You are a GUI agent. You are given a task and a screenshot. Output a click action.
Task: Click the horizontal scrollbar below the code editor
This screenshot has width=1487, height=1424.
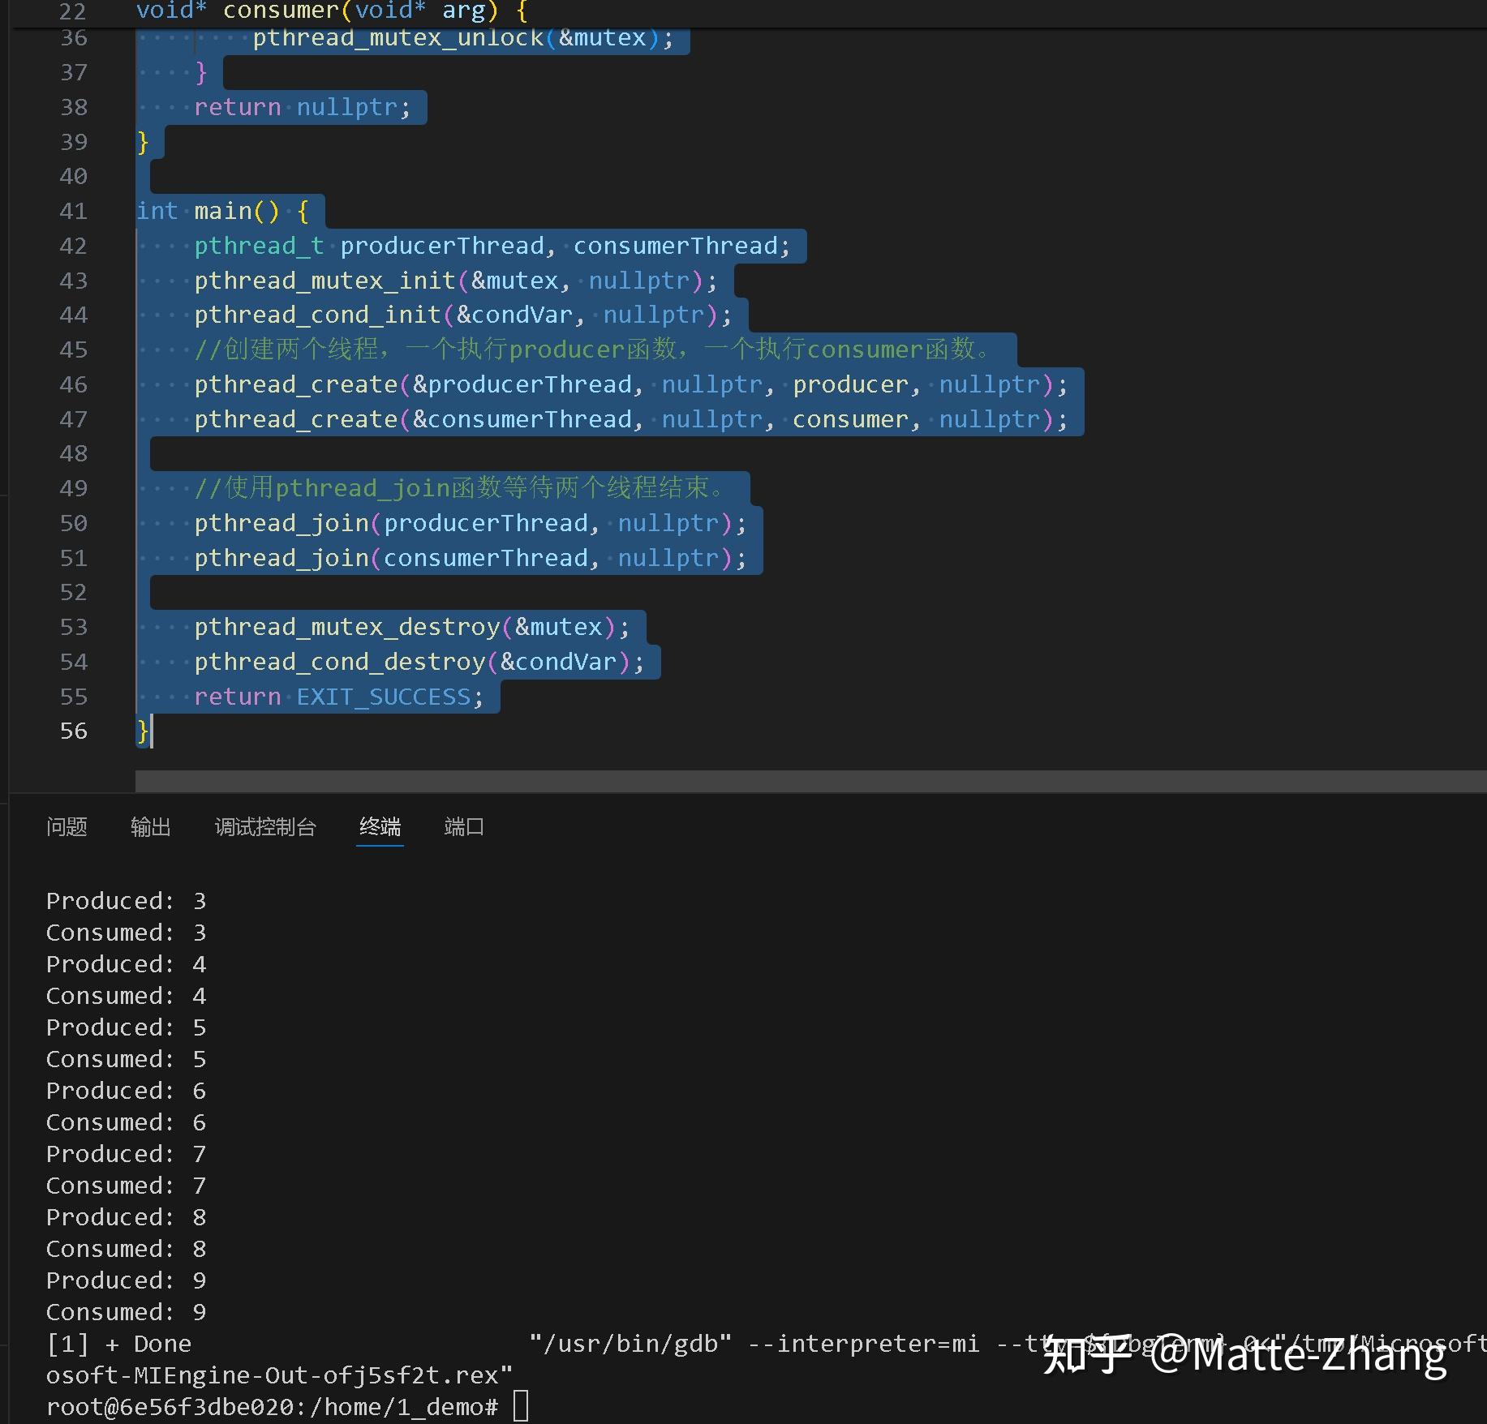[730, 781]
